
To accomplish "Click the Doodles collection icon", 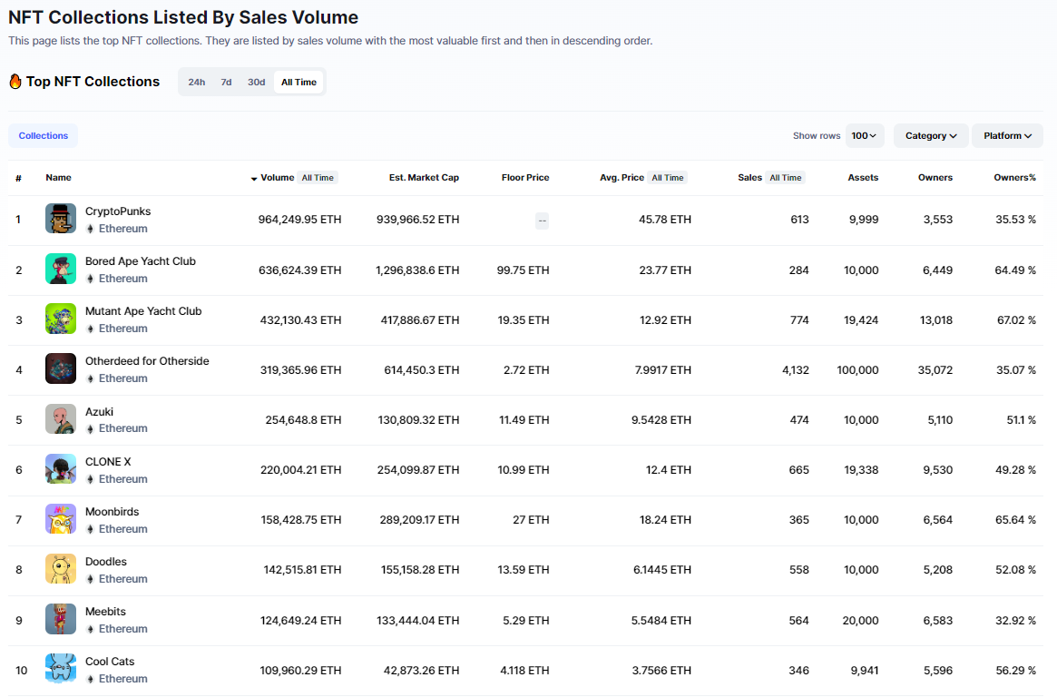I will click(x=61, y=569).
